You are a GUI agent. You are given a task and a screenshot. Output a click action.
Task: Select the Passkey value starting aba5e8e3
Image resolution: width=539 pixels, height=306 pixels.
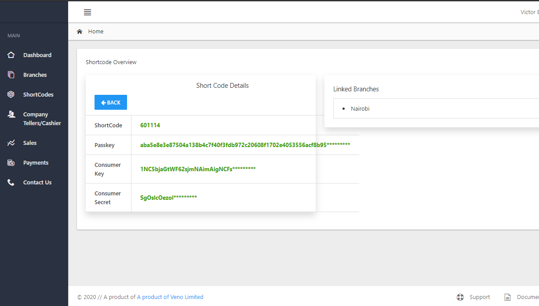(245, 145)
